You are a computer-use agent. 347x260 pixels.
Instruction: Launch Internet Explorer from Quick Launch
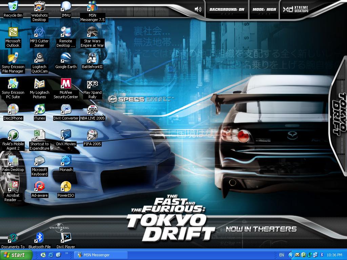pyautogui.click(x=51, y=255)
